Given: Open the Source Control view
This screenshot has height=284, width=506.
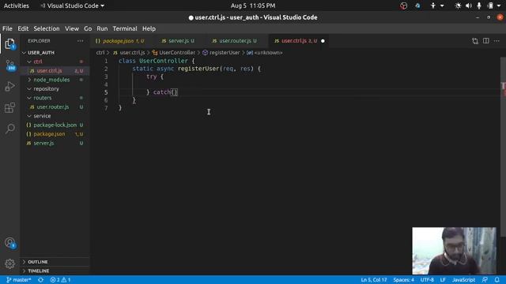Looking at the screenshot, I should click(x=10, y=65).
